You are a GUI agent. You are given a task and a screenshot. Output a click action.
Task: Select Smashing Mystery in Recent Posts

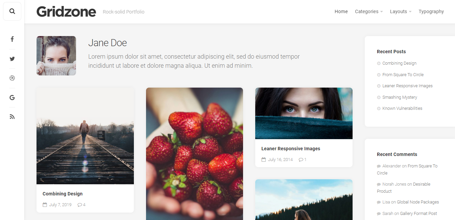coord(400,97)
